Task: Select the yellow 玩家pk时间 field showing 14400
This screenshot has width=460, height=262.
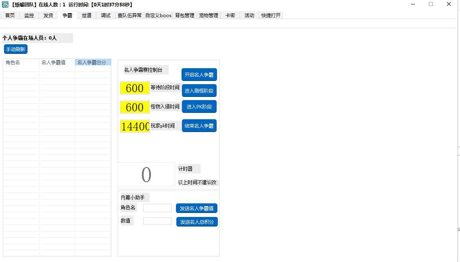Action: (x=134, y=126)
